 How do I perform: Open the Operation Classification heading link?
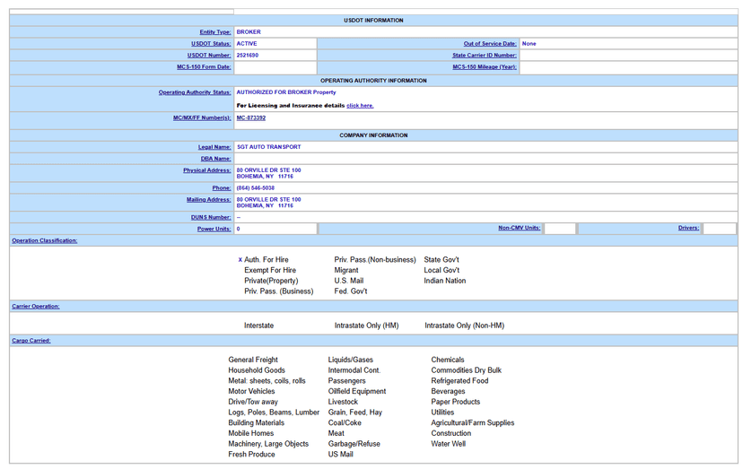tap(45, 240)
